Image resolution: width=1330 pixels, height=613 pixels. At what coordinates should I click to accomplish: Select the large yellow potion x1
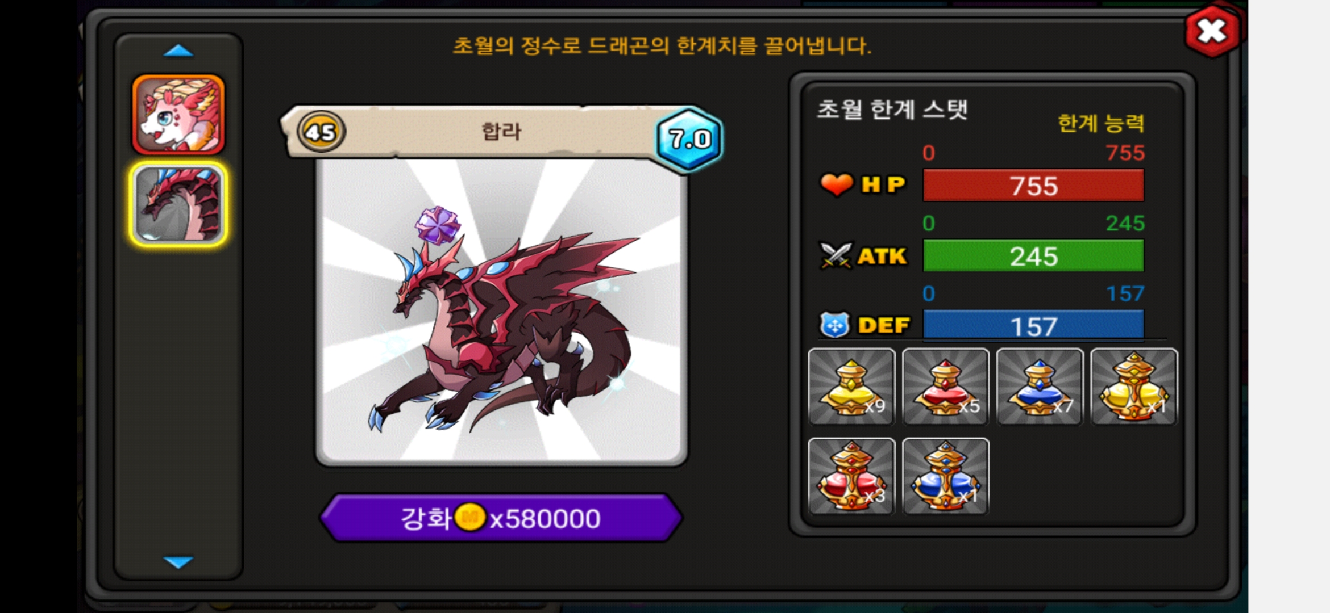[x=1134, y=387]
